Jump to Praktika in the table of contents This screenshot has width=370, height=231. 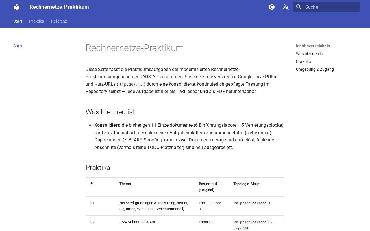coord(304,62)
